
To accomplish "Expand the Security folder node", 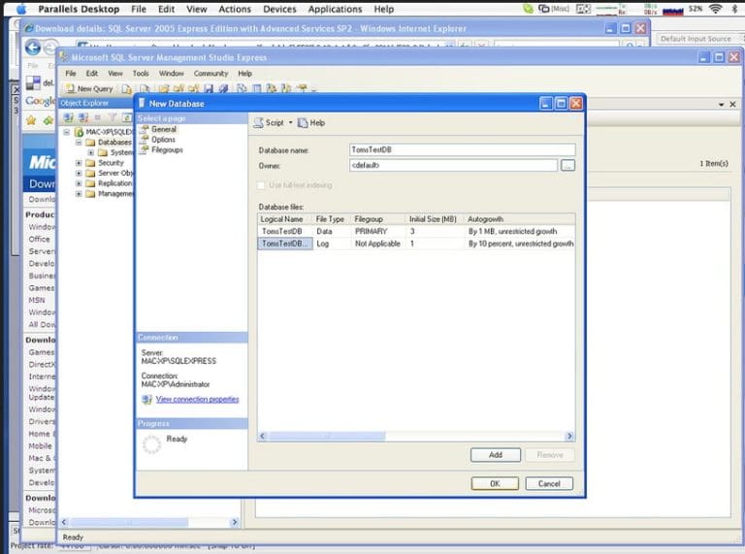I will click(x=79, y=163).
